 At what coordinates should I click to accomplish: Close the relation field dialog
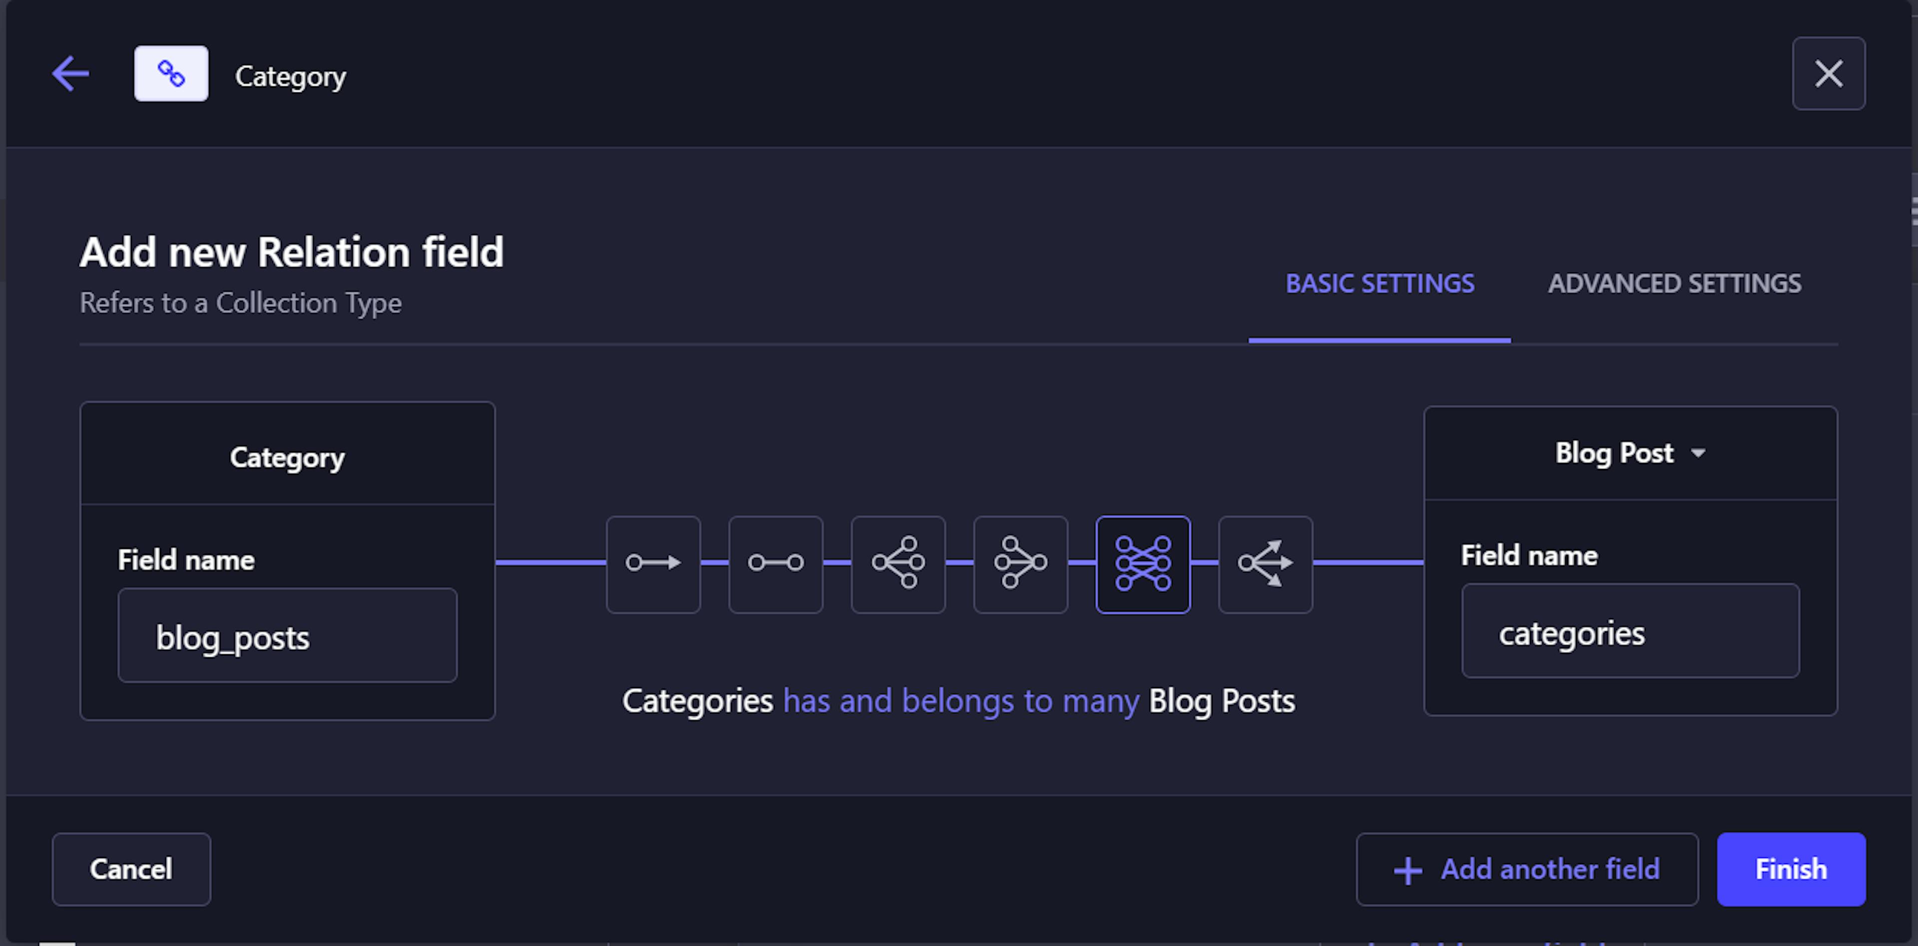pos(1831,74)
